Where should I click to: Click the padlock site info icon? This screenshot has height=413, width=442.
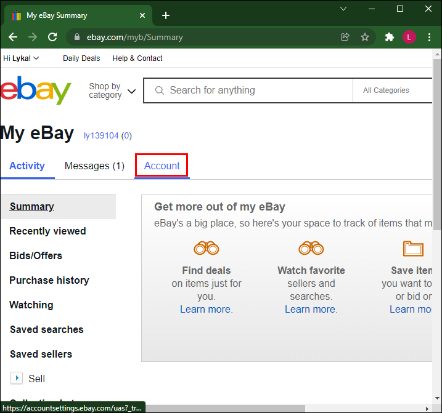click(77, 37)
